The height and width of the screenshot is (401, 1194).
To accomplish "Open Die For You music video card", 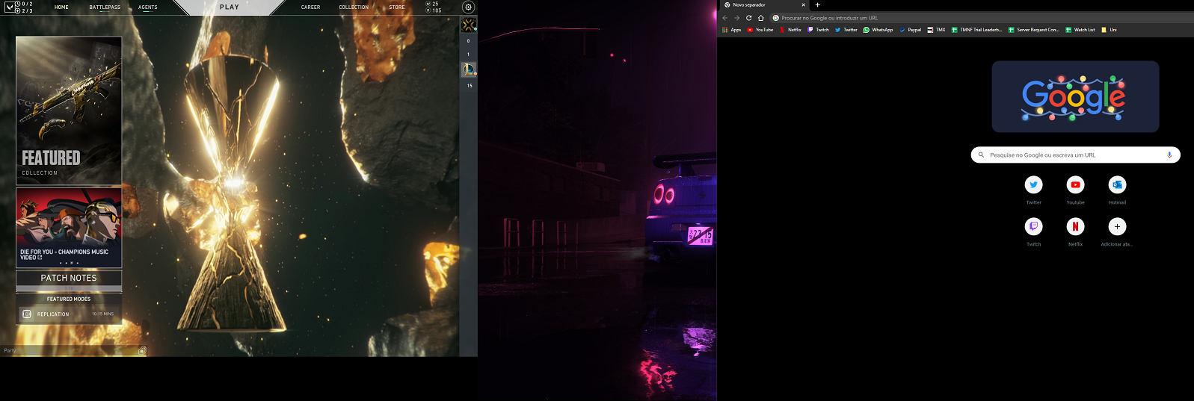I will pos(69,228).
